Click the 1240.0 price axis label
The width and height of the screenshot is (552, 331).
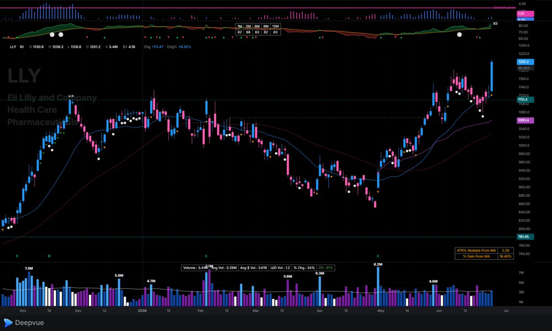click(x=523, y=46)
